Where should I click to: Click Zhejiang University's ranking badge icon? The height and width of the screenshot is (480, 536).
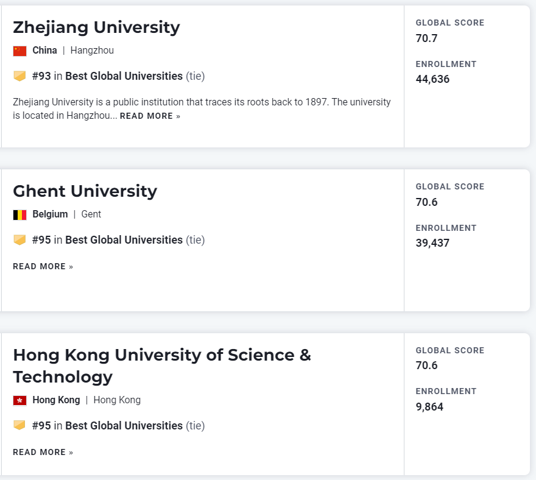pos(19,76)
